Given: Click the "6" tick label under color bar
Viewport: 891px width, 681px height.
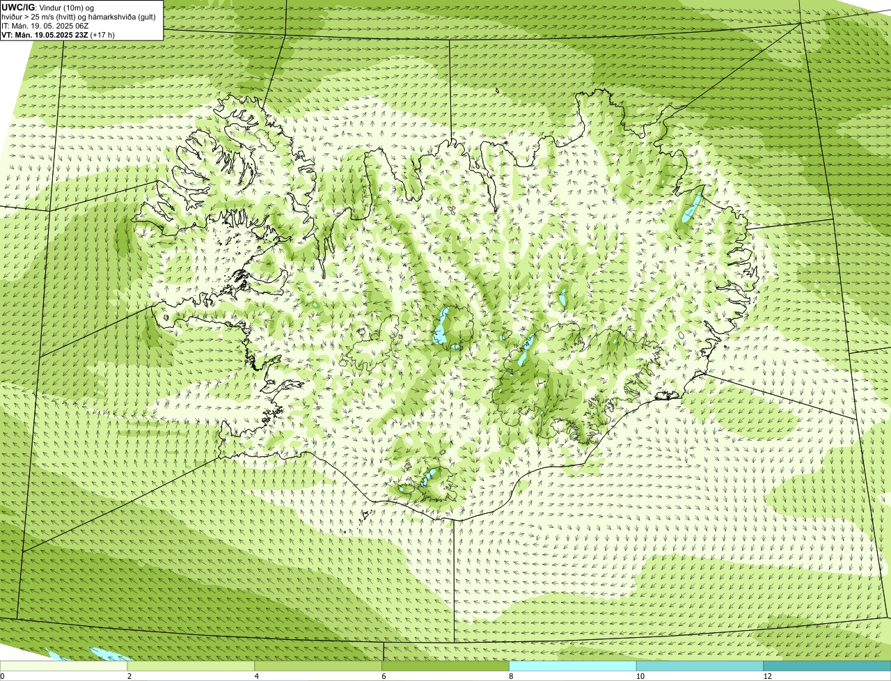Looking at the screenshot, I should pos(384,676).
